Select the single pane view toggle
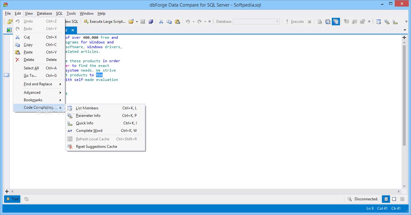411x215 pixels. (394, 199)
